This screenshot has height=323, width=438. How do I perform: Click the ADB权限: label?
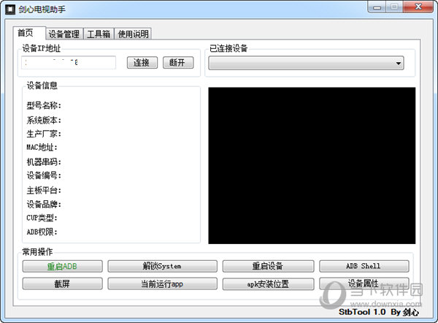coord(42,232)
